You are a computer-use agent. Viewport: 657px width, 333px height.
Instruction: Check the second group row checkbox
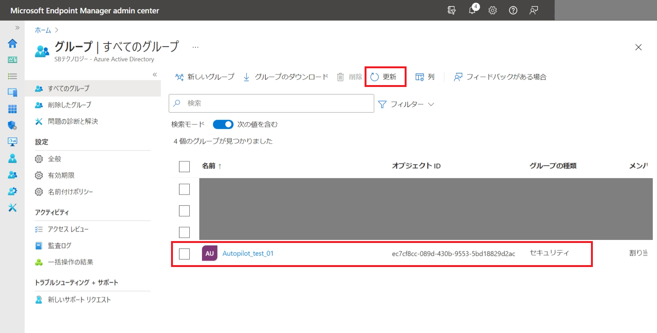pyautogui.click(x=184, y=211)
